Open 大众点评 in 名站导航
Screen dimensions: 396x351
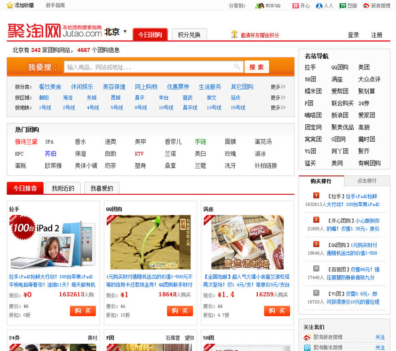(x=369, y=80)
